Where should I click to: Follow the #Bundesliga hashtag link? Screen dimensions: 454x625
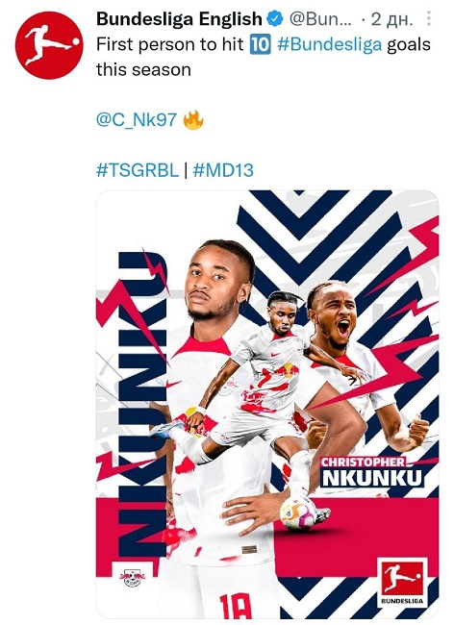pyautogui.click(x=330, y=44)
